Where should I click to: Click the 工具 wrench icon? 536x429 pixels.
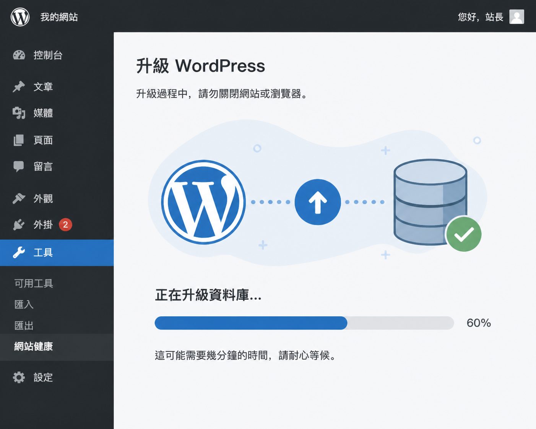coord(19,253)
